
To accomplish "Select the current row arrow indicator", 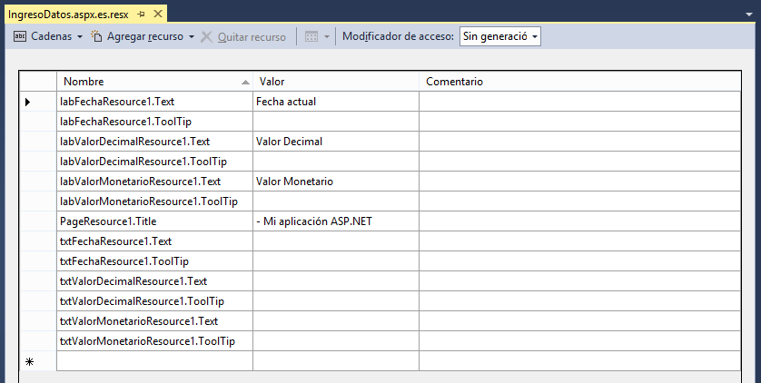I will (27, 102).
